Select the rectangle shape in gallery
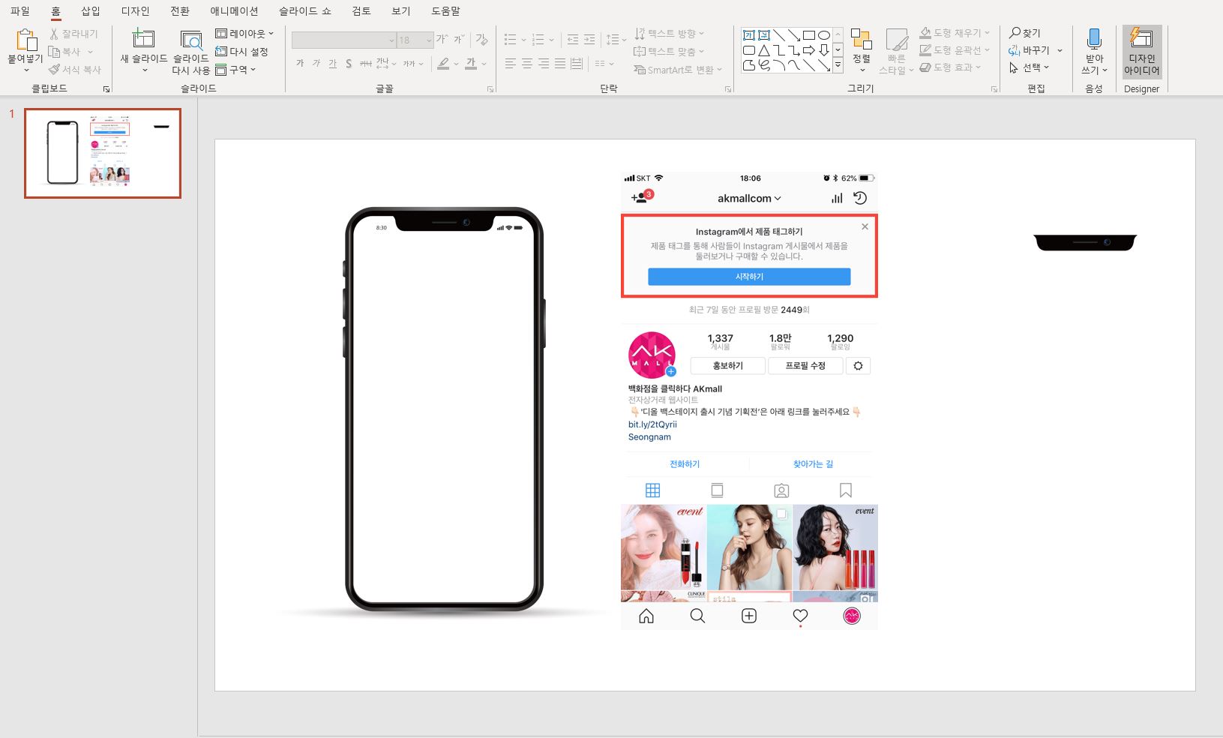 tap(808, 35)
